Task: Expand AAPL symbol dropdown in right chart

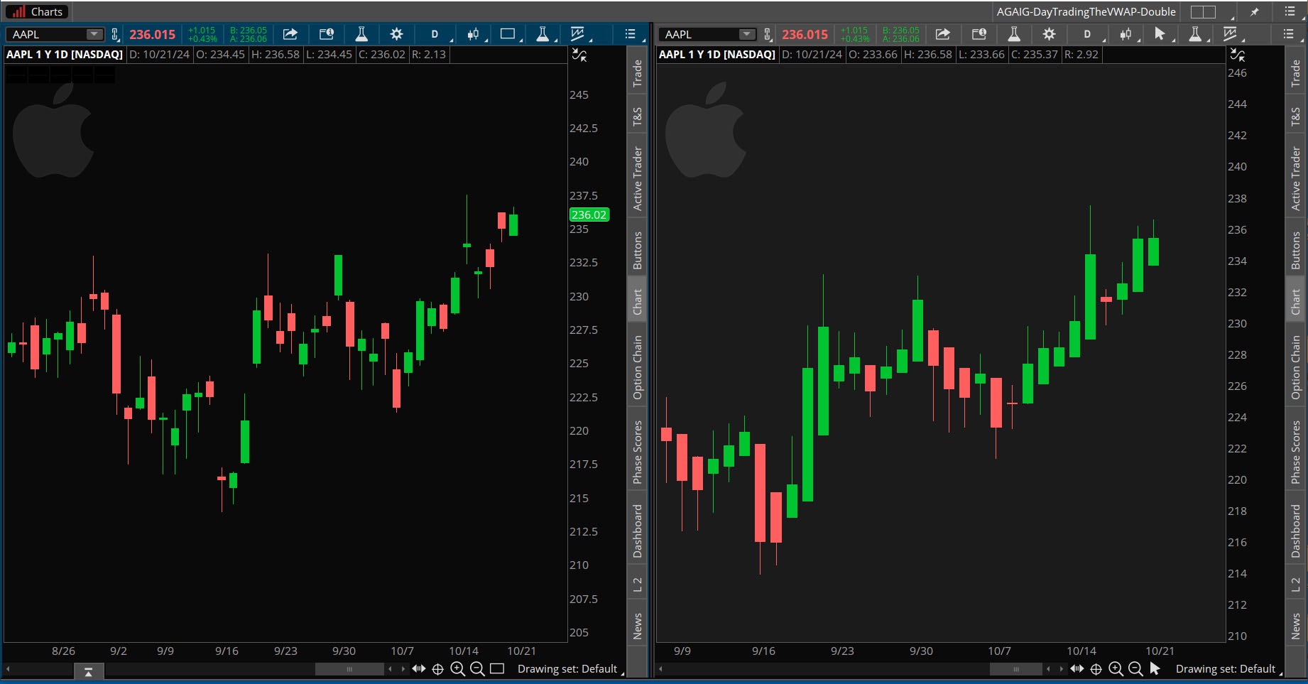Action: click(746, 34)
